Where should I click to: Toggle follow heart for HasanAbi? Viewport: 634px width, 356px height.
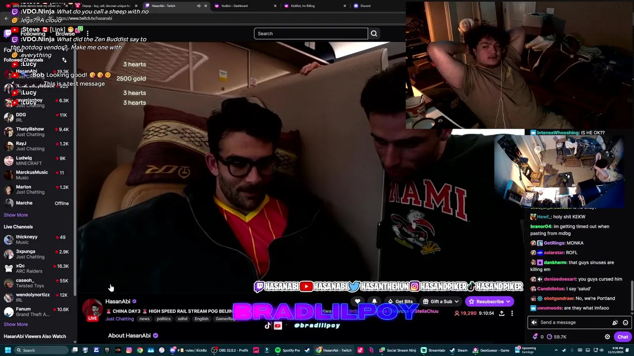[358, 302]
